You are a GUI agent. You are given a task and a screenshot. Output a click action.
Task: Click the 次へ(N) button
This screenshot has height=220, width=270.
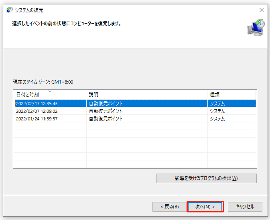tap(205, 207)
